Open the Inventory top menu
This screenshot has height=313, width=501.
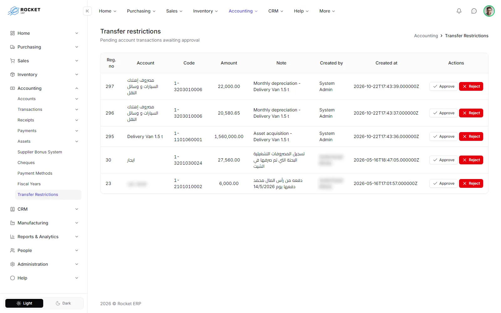point(205,11)
